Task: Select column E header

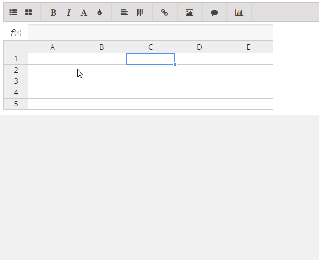Action: click(x=249, y=47)
